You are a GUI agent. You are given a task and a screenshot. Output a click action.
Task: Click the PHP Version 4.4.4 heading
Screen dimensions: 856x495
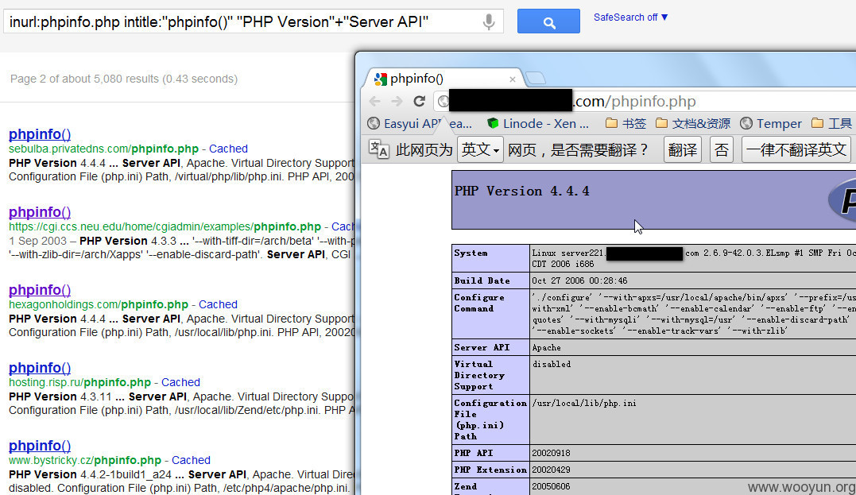tap(522, 191)
